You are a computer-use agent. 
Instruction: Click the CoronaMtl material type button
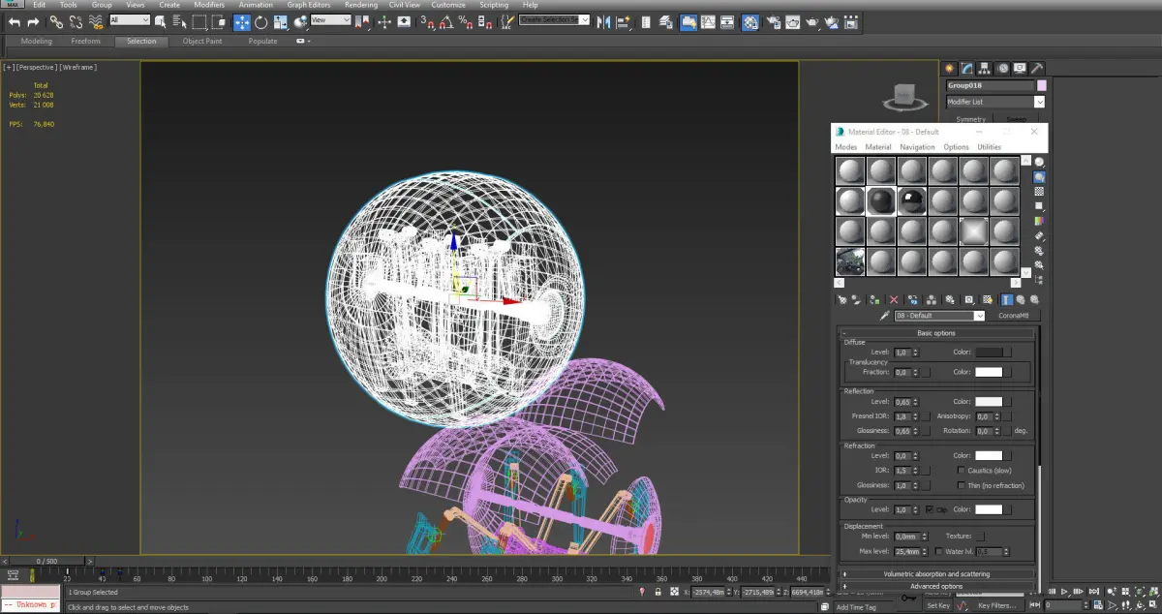1012,316
